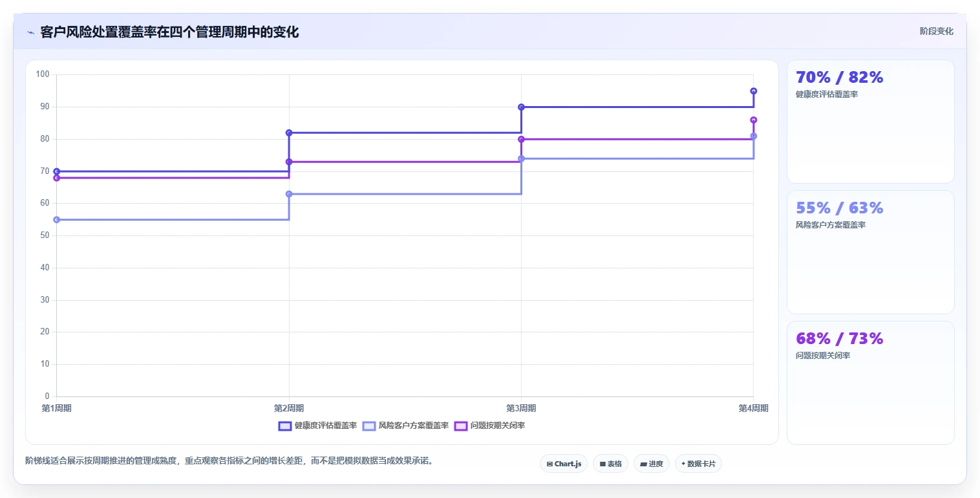Image resolution: width=980 pixels, height=498 pixels.
Task: Click the 问题按期关闭率 point at 第1周期
Action: 56,178
